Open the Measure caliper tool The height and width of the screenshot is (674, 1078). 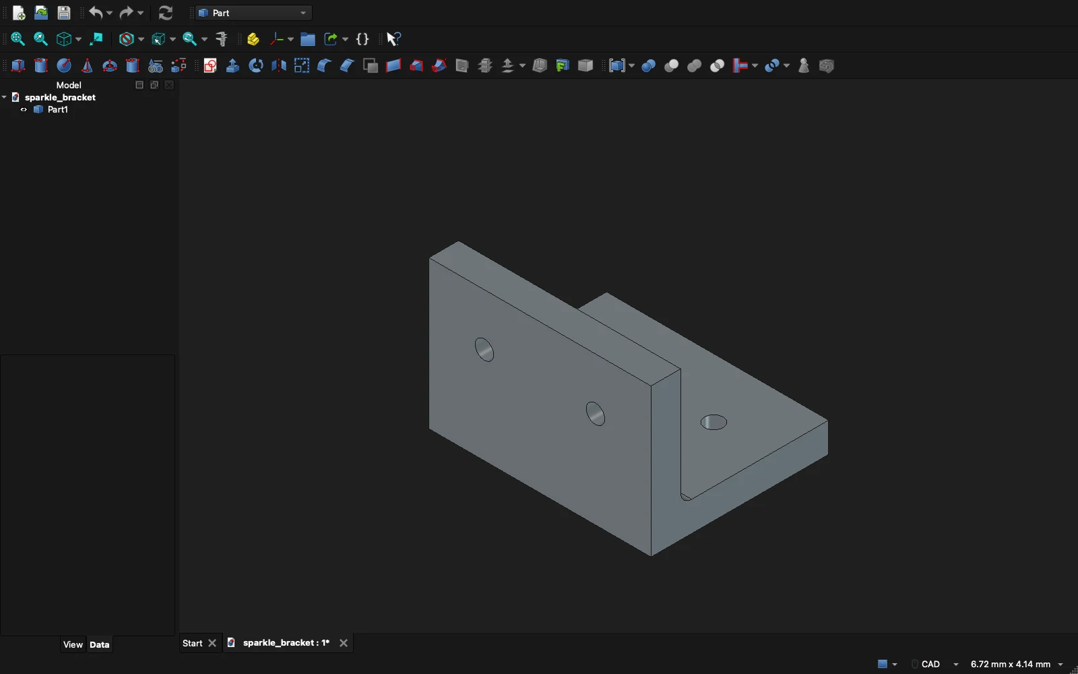tap(222, 39)
